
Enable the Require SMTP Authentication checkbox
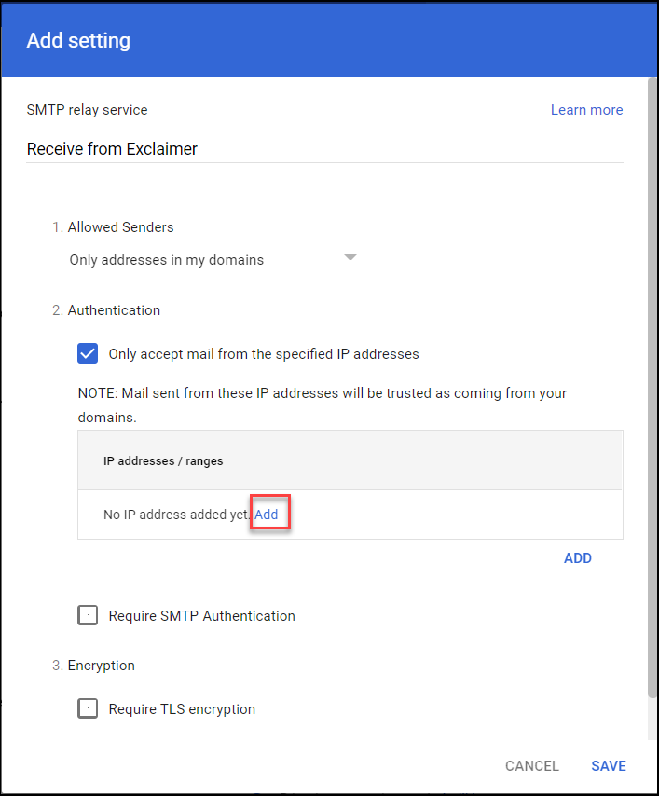88,615
